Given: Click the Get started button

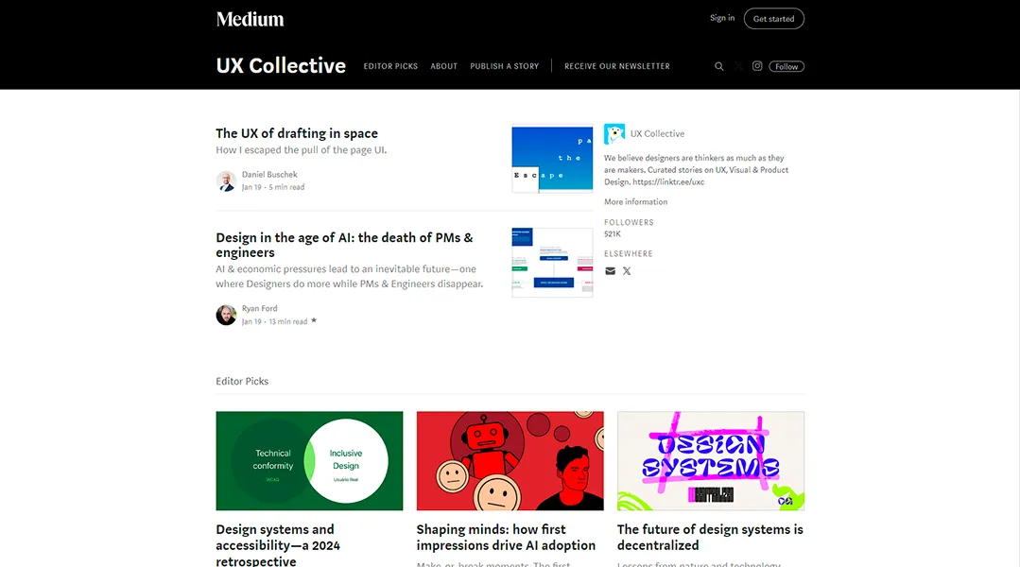Looking at the screenshot, I should 773,19.
